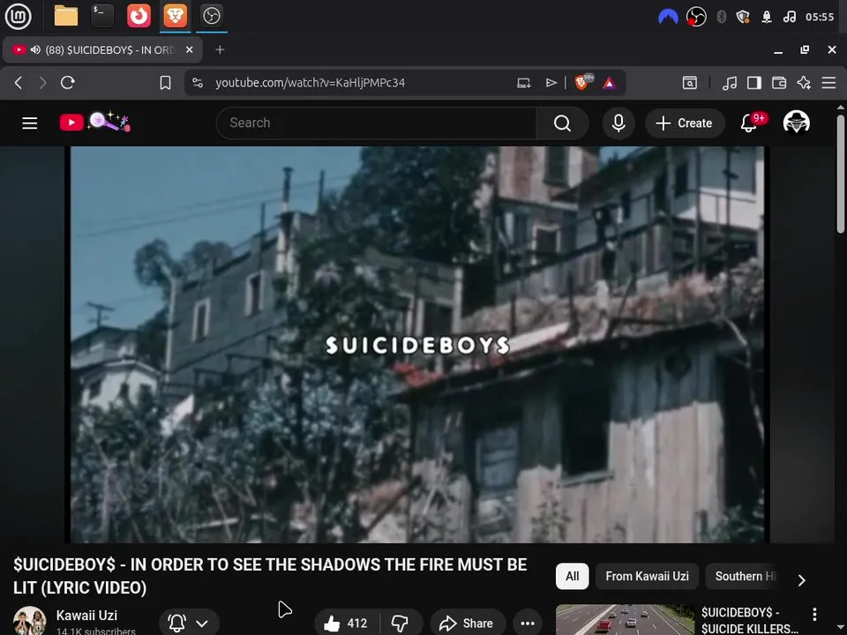Mute the tab using its speaker icon
Viewport: 847px width, 635px height.
pos(35,49)
